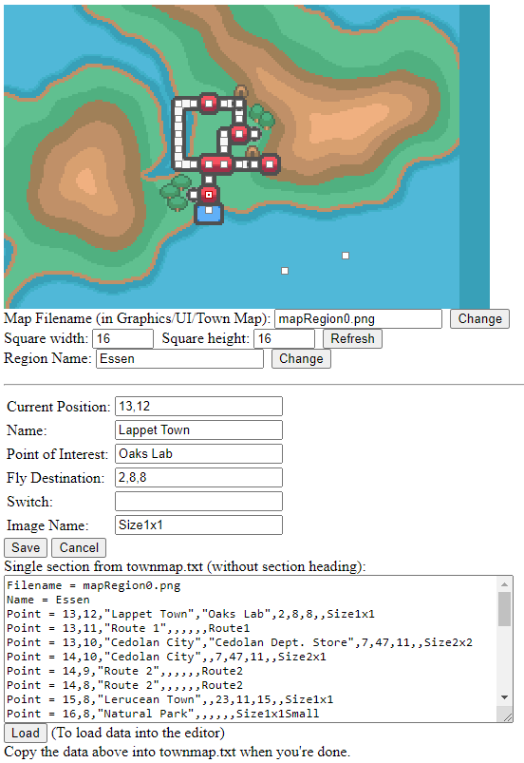
Task: Select the blue square below Lappet Town
Action: coord(209,213)
